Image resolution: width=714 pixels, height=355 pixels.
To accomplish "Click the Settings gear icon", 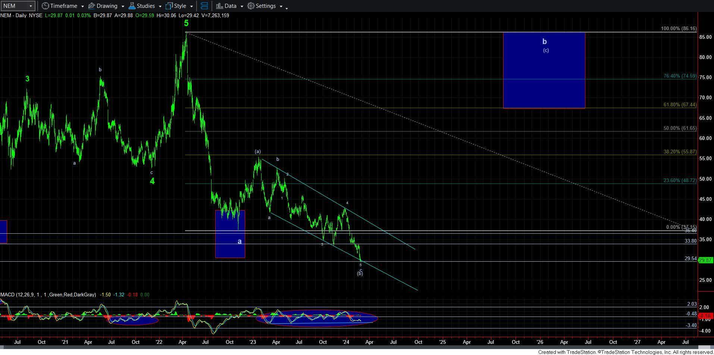I will [251, 6].
